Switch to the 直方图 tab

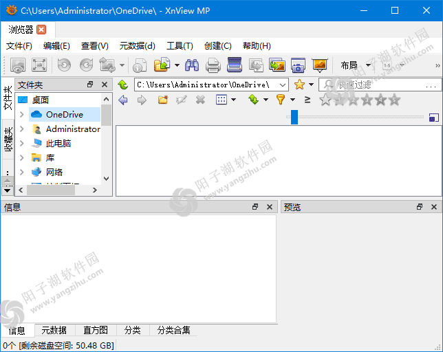[x=96, y=330]
